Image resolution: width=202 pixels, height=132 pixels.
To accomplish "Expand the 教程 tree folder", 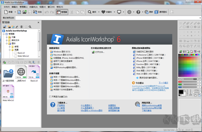I will coord(10,47).
